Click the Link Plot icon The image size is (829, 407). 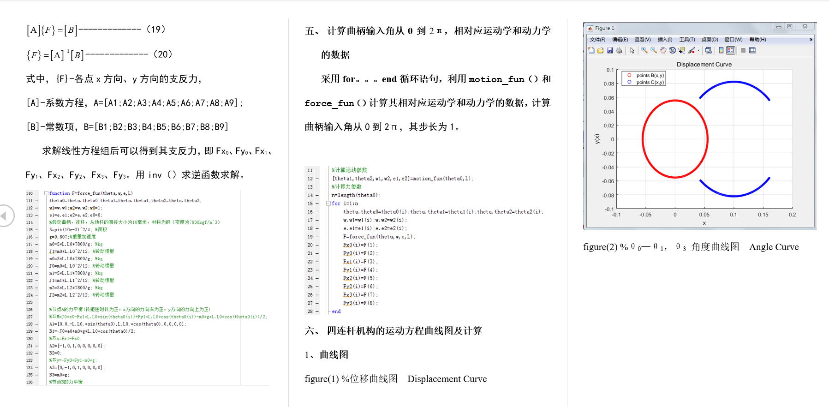click(708, 50)
